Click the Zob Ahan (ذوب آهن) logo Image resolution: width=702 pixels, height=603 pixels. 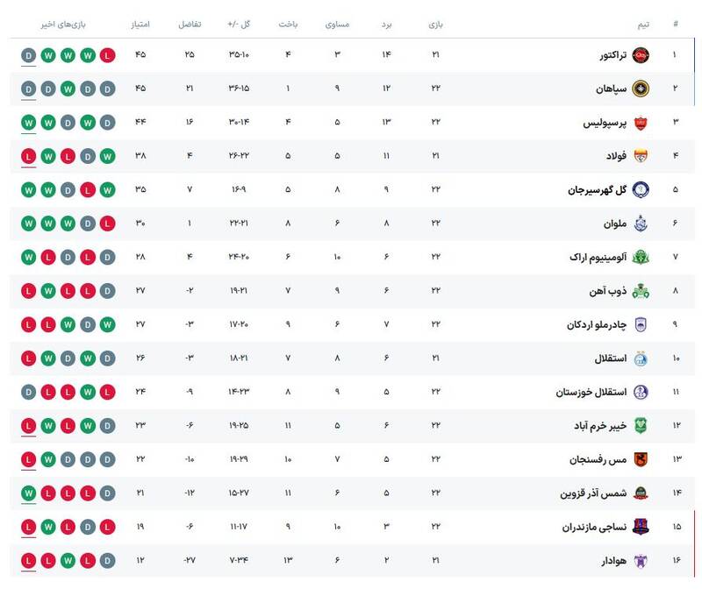(641, 291)
